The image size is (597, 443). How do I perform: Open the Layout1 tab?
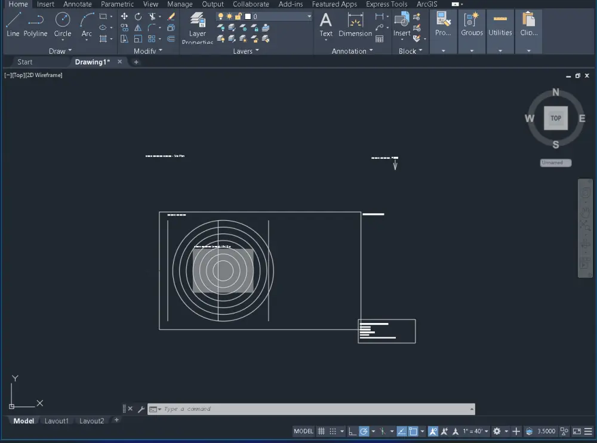[x=56, y=421]
